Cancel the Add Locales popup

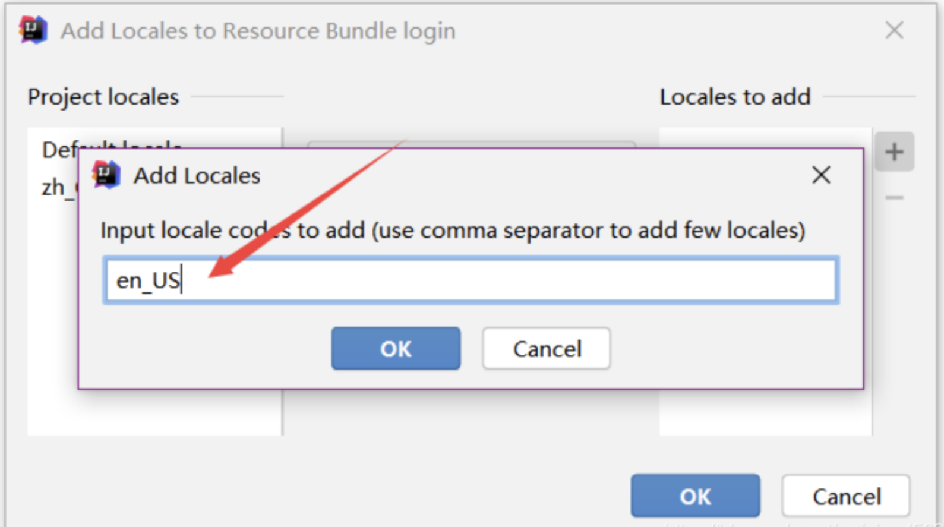(546, 348)
